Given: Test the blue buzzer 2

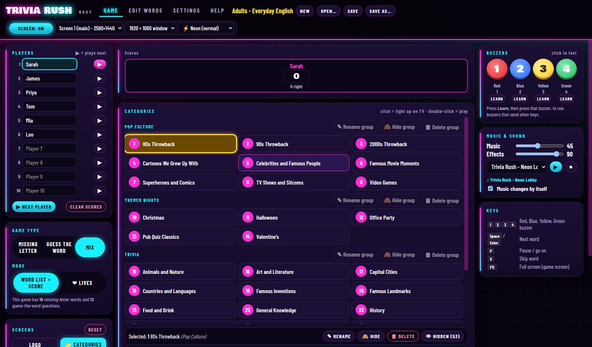Looking at the screenshot, I should point(520,69).
